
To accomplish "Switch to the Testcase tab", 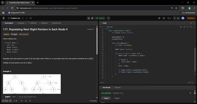I will click(x=116, y=88).
